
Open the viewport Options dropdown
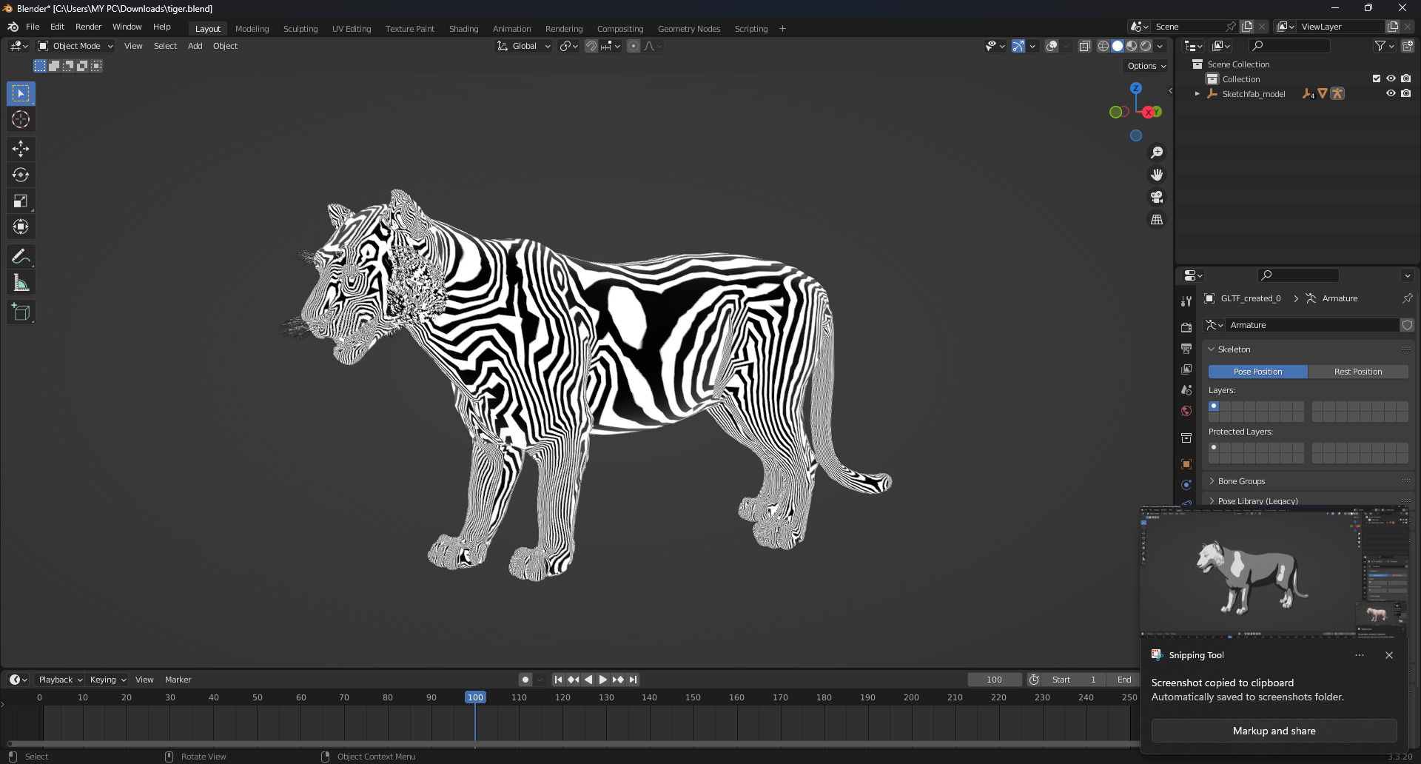coord(1146,66)
